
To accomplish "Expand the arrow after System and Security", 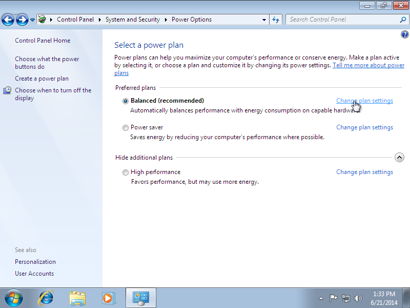I will [166, 20].
